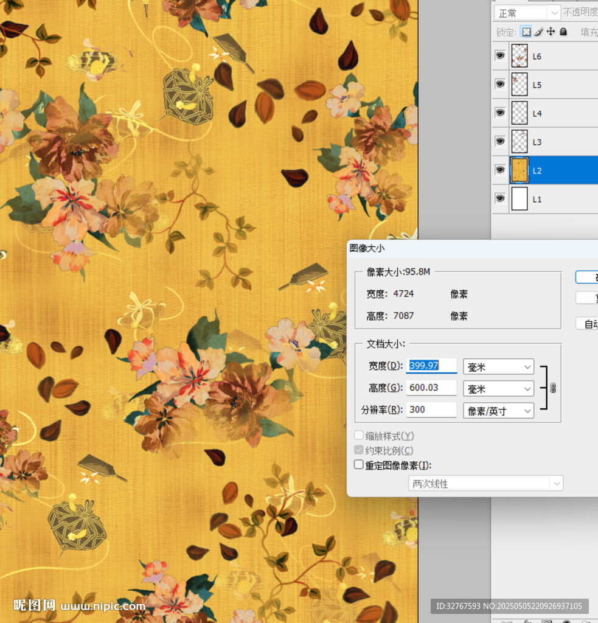Select layer L5 thumbnail
Screen dimensions: 598x623
[x=520, y=84]
